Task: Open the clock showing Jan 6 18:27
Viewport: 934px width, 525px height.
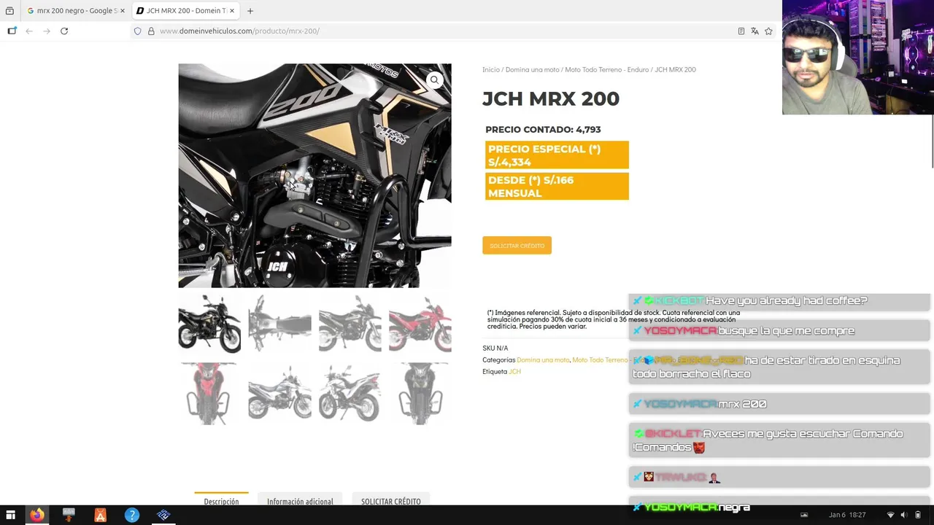Action: point(847,515)
